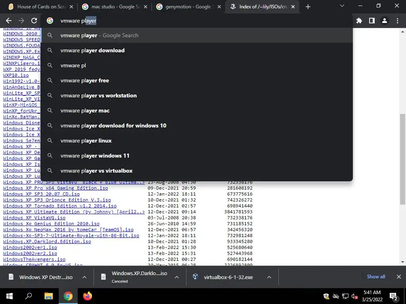Open File Explorer from taskbar

(x=48, y=296)
